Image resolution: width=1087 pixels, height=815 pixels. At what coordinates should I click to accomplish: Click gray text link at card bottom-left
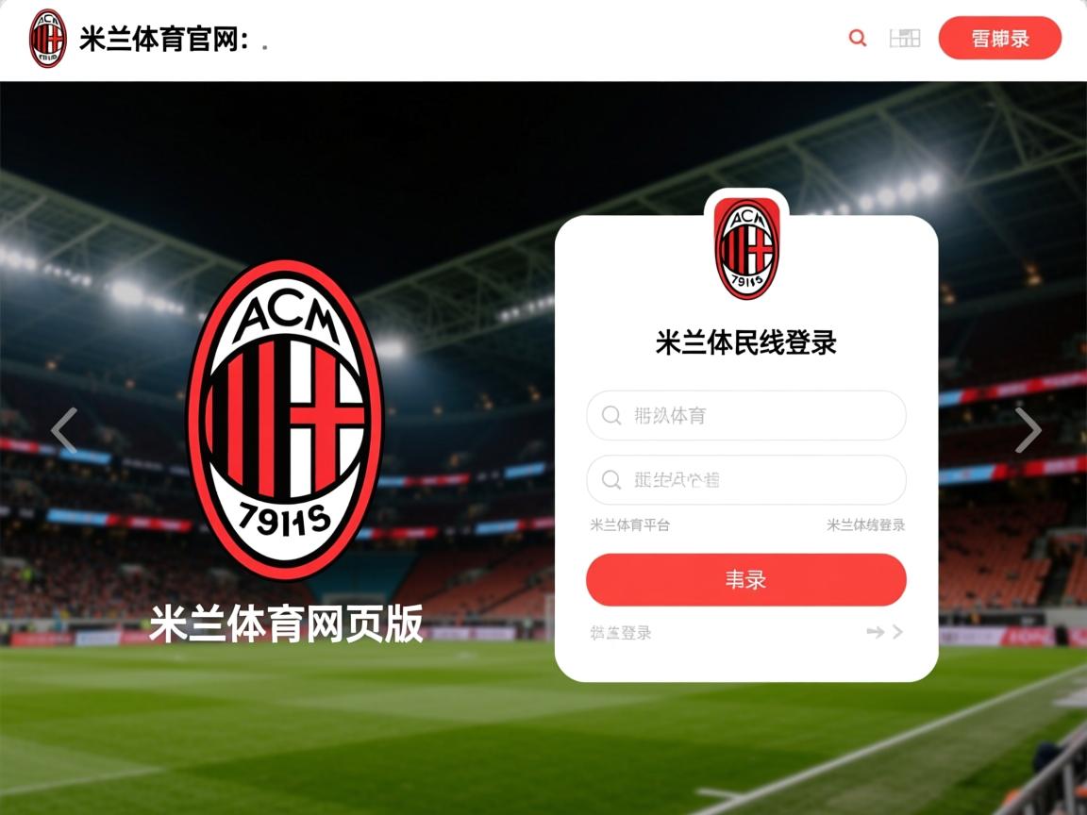click(621, 632)
